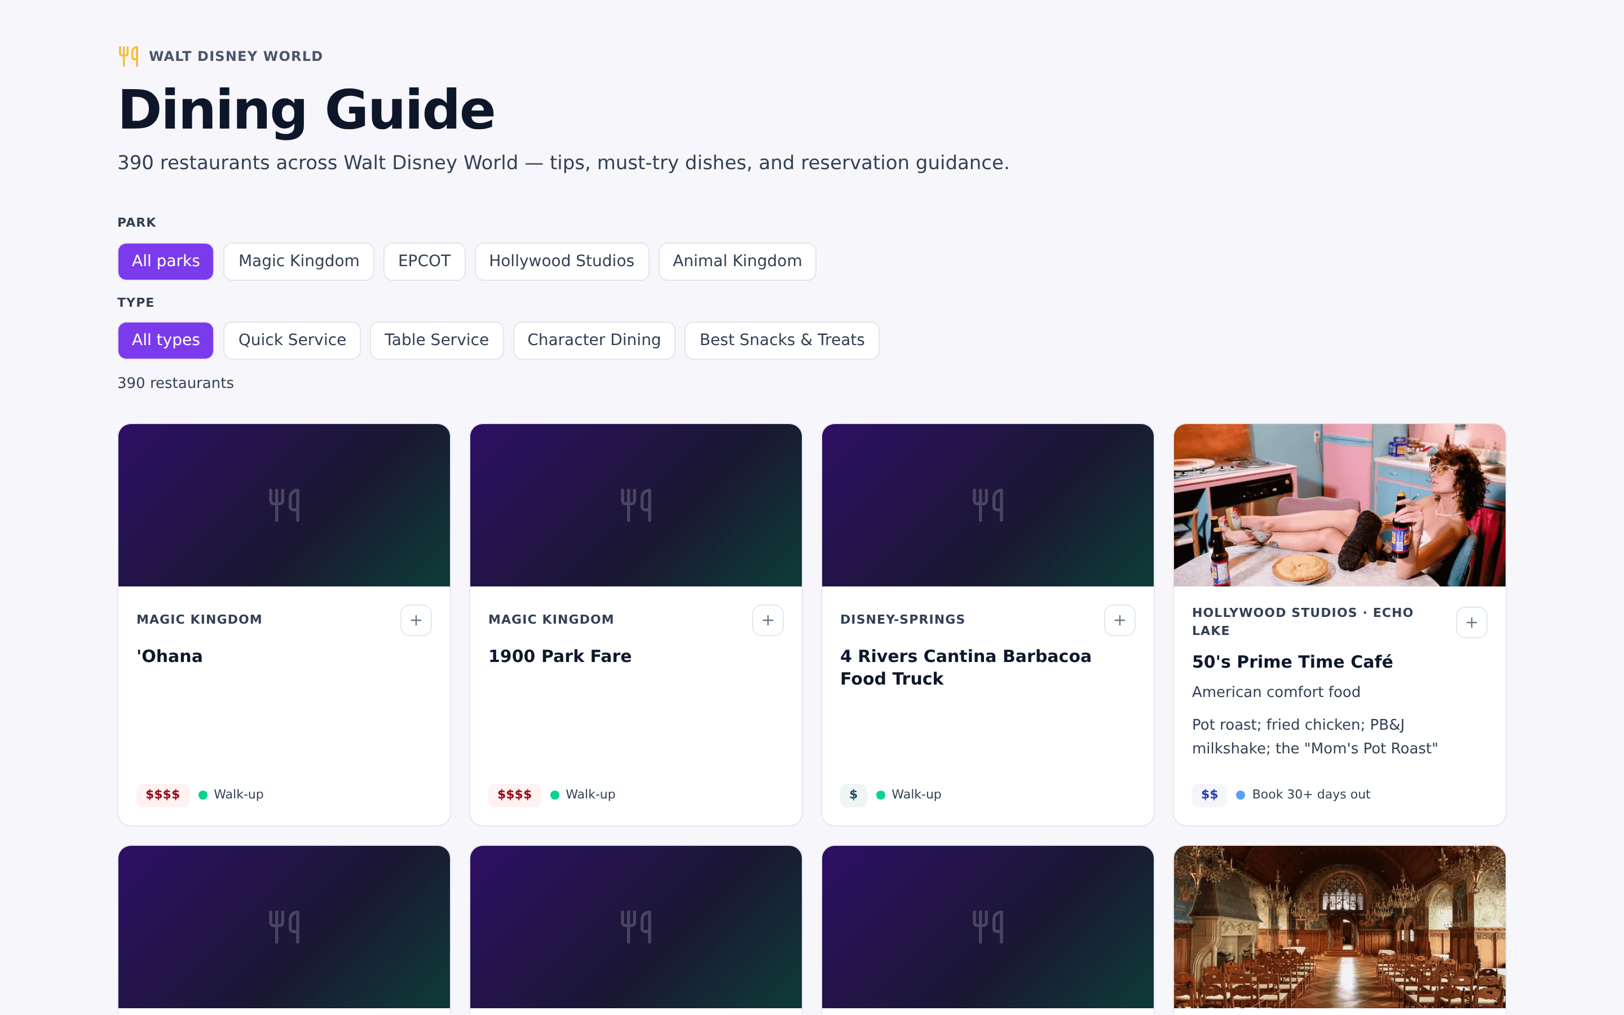This screenshot has height=1015, width=1624.
Task: Filter by Best Snacks & Treats
Action: tap(782, 341)
